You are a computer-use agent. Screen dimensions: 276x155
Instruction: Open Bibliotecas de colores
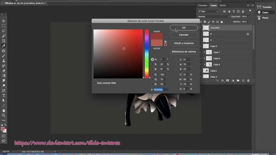184,52
